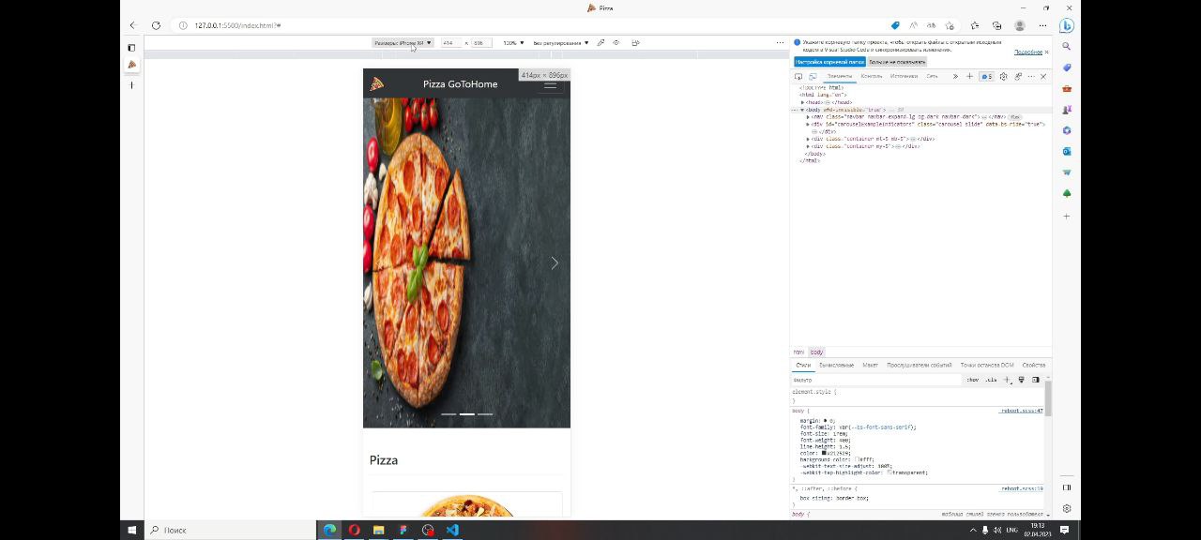
Task: Open Visual Studio Code from taskbar
Action: 452,530
